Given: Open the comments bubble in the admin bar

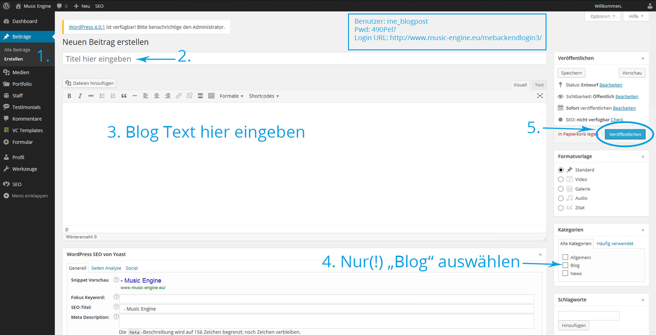Looking at the screenshot, I should pos(62,6).
